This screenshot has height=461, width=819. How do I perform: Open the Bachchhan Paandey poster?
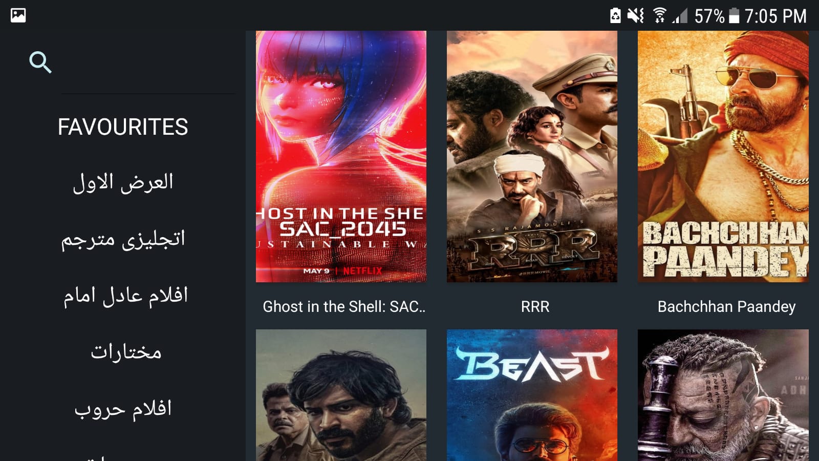(723, 156)
